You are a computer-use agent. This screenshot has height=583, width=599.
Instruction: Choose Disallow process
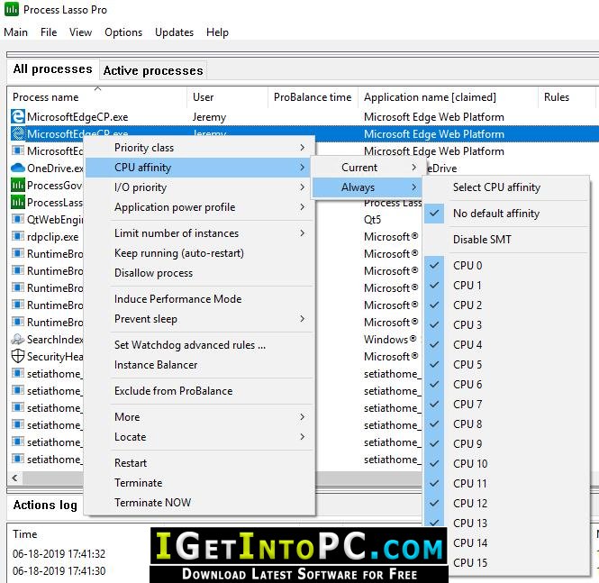(x=199, y=273)
